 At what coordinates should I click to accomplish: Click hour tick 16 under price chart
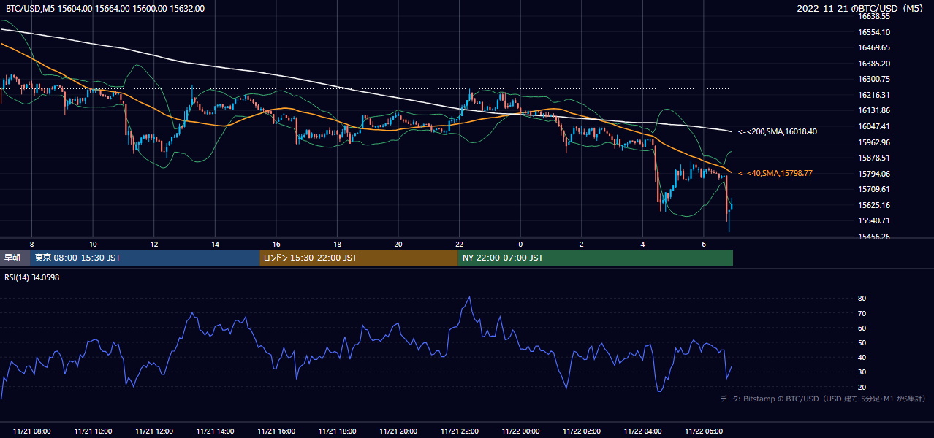276,243
